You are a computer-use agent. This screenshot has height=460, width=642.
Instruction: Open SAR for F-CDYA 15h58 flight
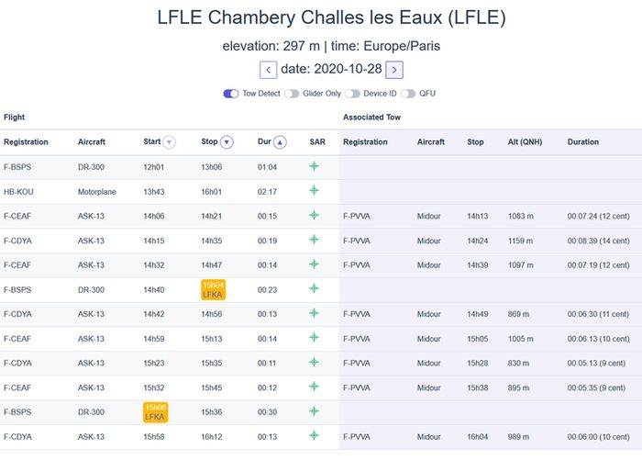[314, 436]
